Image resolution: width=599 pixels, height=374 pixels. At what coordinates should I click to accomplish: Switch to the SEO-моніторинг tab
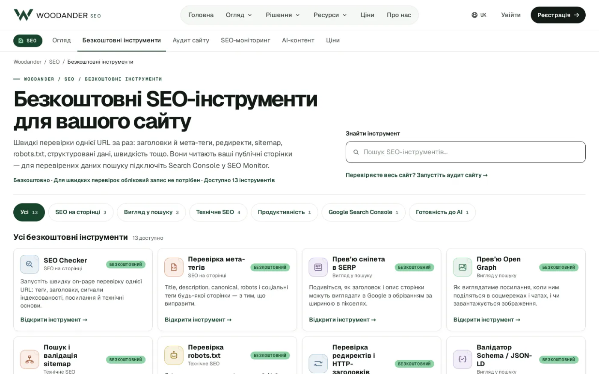246,41
